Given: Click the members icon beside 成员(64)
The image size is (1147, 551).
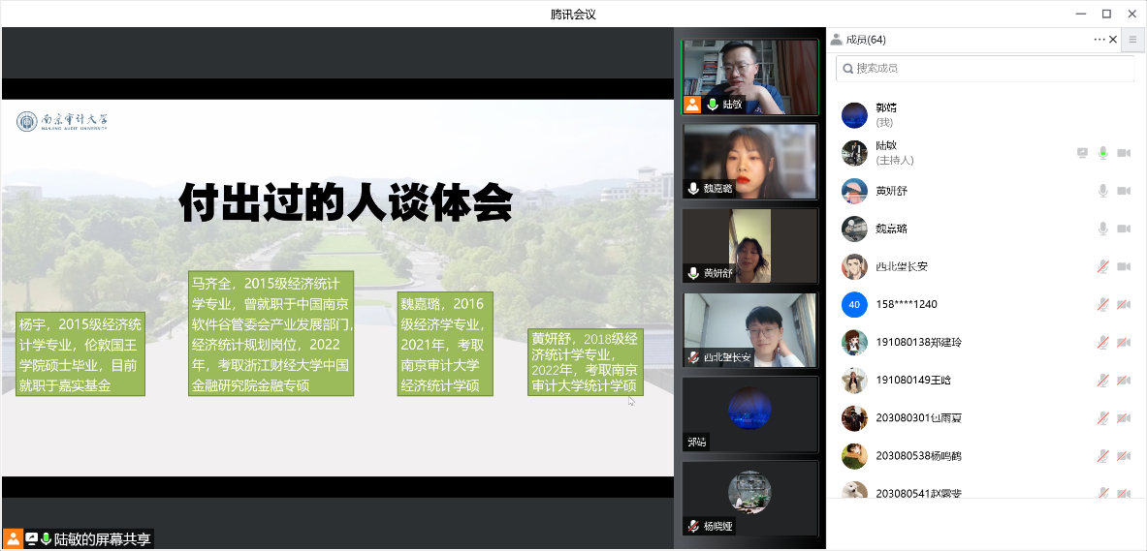Looking at the screenshot, I should [x=837, y=40].
